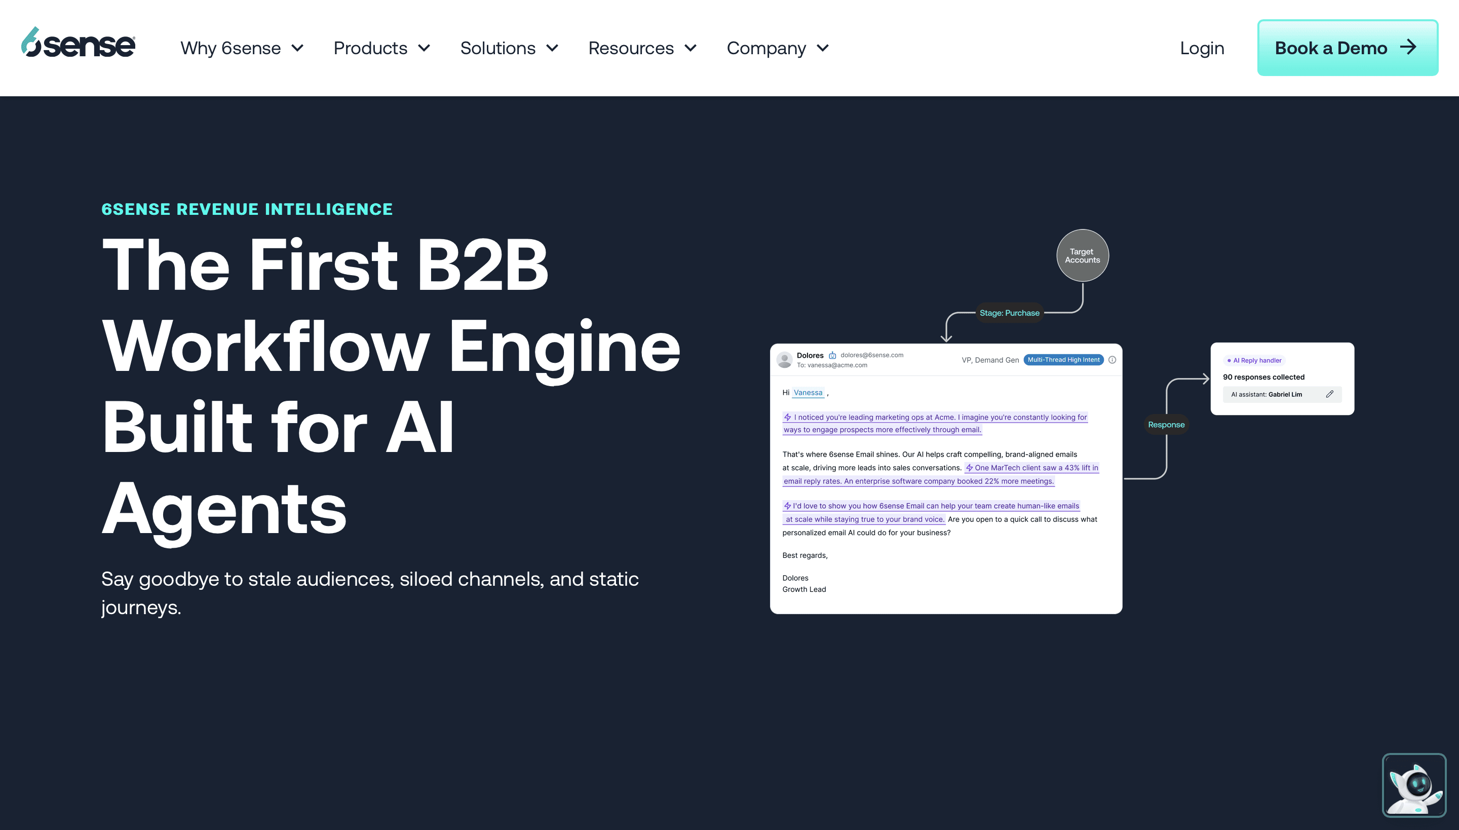
Task: Click the bot icon next to Dolores
Action: (x=832, y=355)
